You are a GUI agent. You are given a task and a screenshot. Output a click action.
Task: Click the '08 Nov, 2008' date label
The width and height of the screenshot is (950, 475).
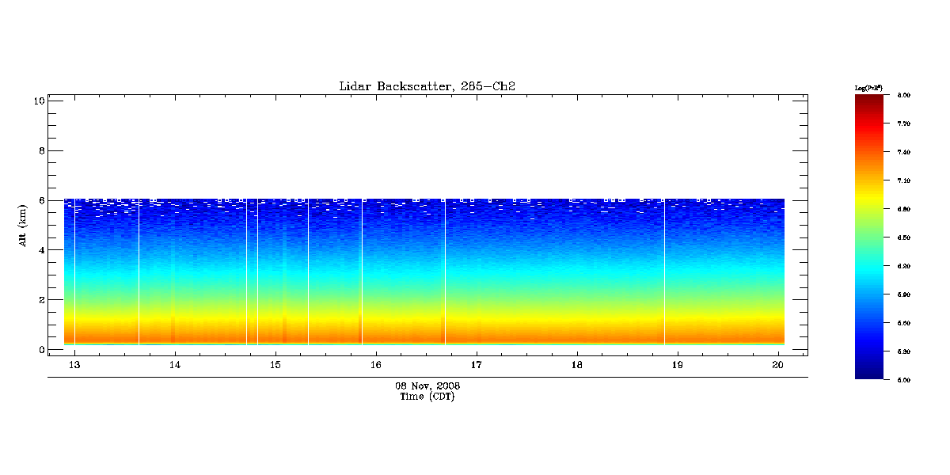(427, 386)
